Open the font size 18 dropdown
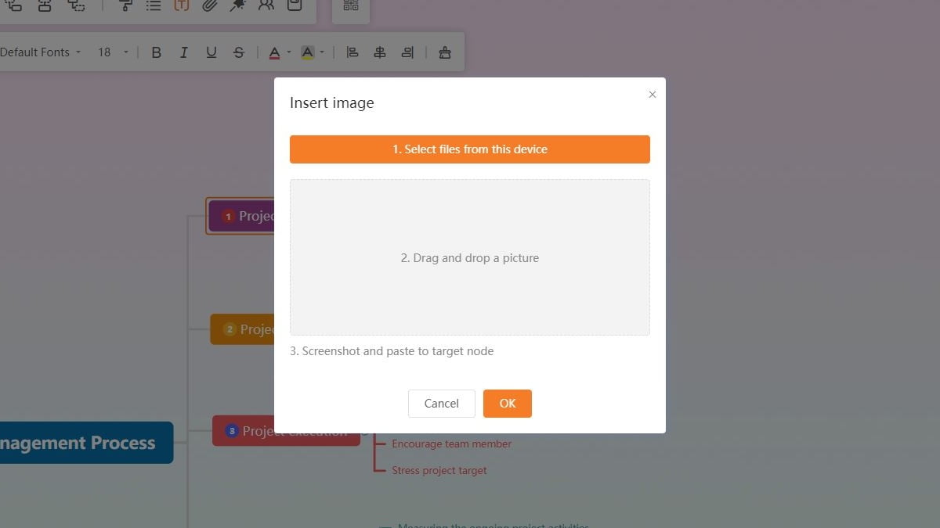Screen dimensions: 940x528 (x=113, y=52)
